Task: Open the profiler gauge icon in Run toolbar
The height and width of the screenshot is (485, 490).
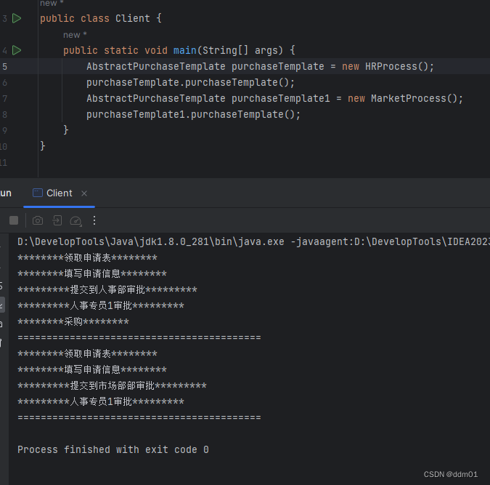Action: point(75,221)
